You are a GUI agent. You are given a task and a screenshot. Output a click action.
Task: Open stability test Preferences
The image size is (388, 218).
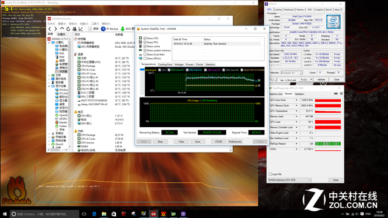(x=235, y=142)
